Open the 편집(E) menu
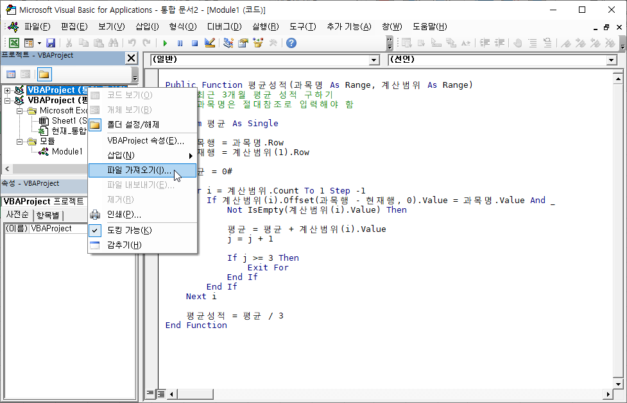627x403 pixels. (74, 26)
